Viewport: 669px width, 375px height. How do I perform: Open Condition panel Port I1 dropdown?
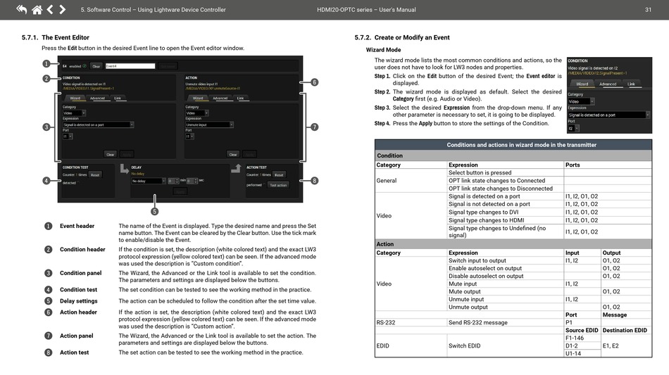coord(68,136)
